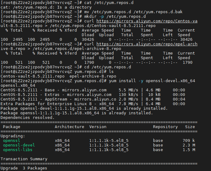
Task: Click the 'Version' column header
Action: pos(98,127)
